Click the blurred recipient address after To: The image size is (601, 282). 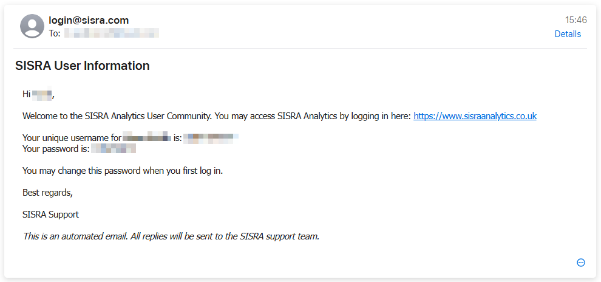click(x=112, y=33)
